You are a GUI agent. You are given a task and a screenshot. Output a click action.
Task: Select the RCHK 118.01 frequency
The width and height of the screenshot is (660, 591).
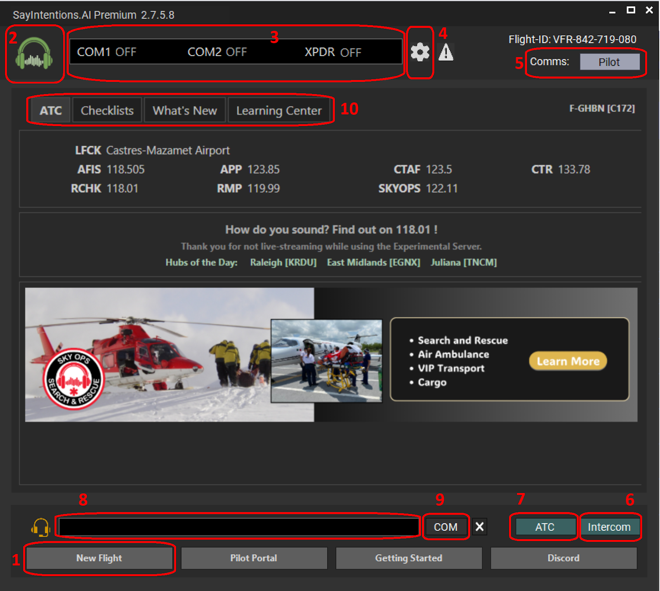point(104,188)
